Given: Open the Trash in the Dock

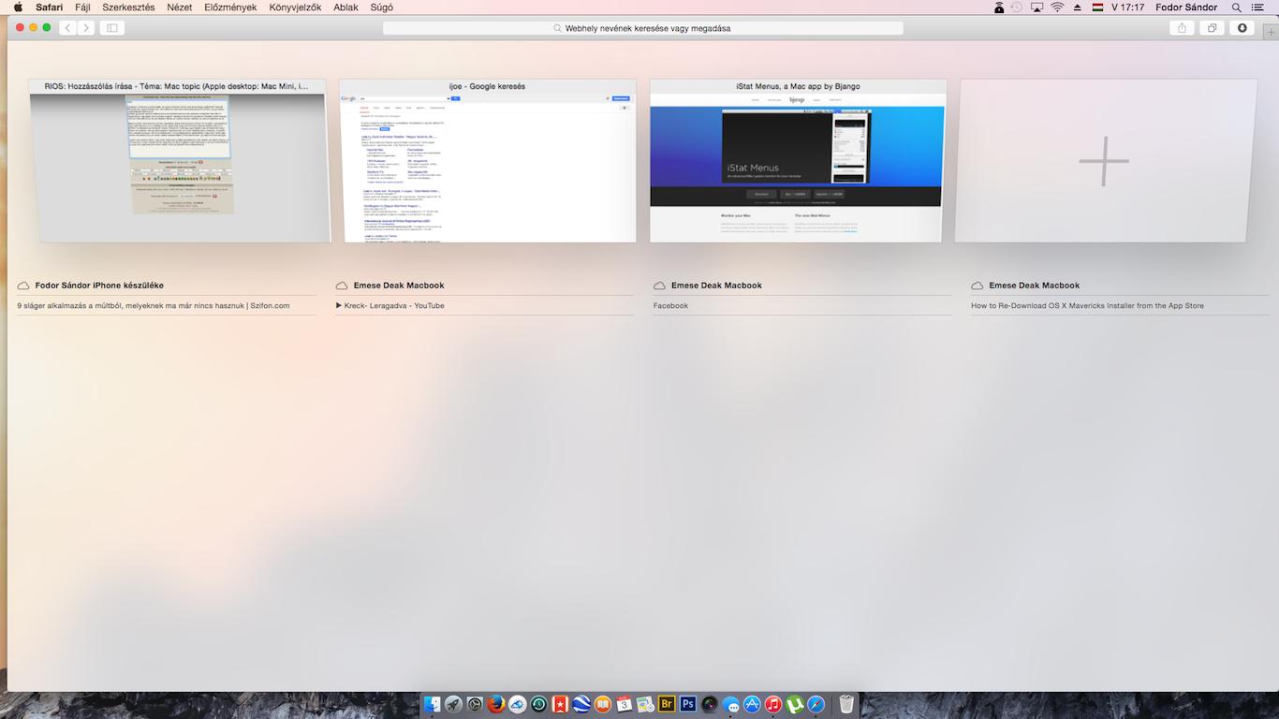Looking at the screenshot, I should (x=846, y=704).
